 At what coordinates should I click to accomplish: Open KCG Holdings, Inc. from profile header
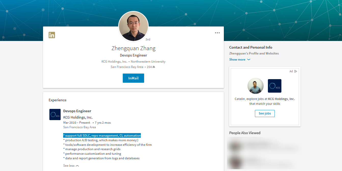click(x=114, y=62)
